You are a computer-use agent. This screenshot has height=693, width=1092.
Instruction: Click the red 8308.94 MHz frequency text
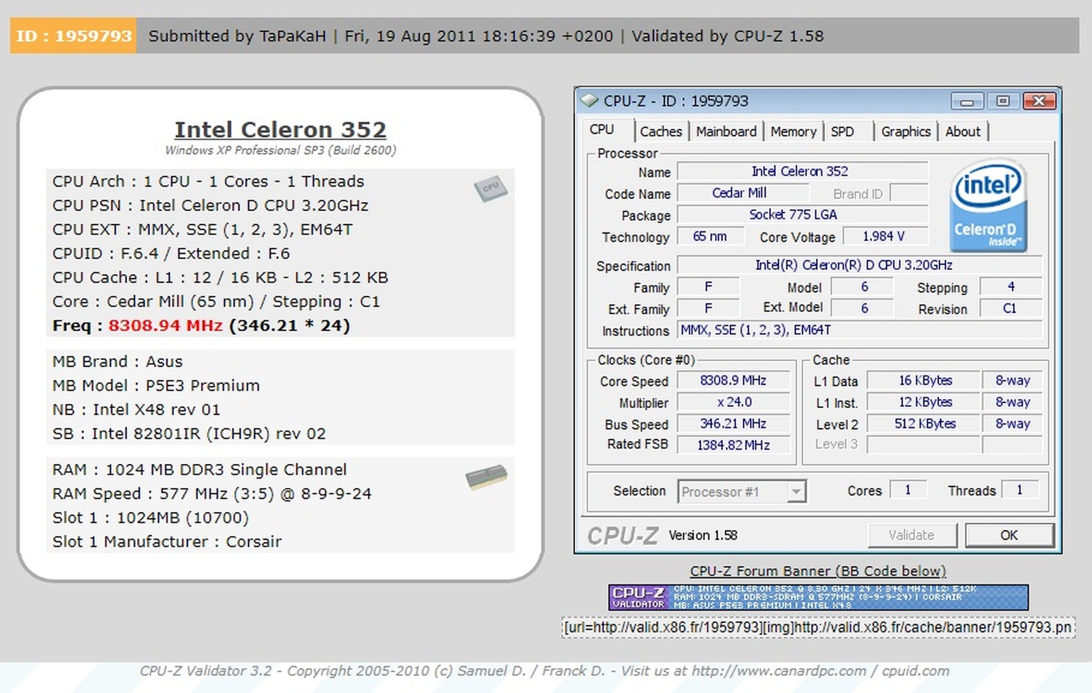[x=166, y=325]
